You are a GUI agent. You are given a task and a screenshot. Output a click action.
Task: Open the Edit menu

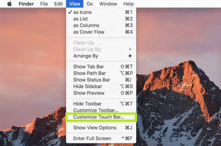click(58, 4)
